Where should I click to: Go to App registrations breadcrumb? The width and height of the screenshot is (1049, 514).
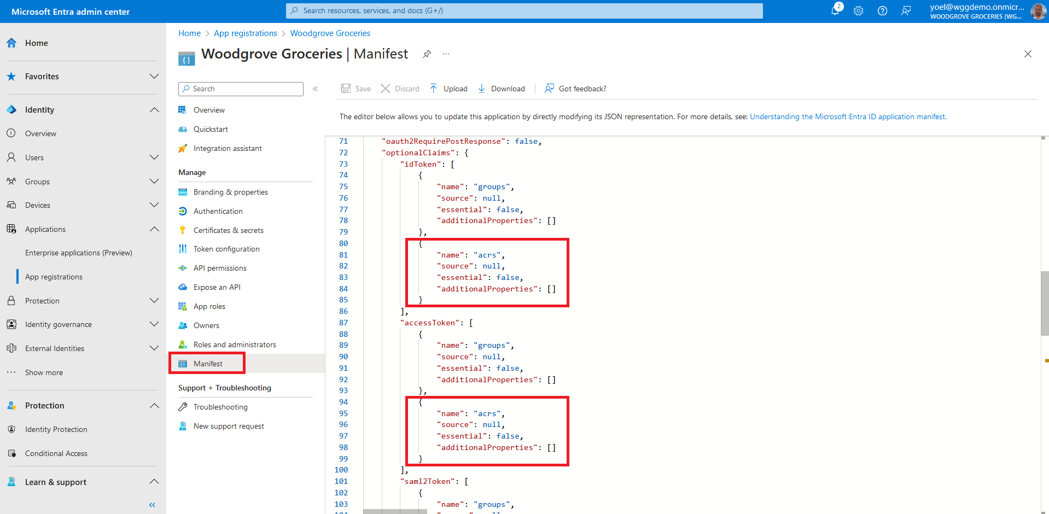click(x=245, y=33)
